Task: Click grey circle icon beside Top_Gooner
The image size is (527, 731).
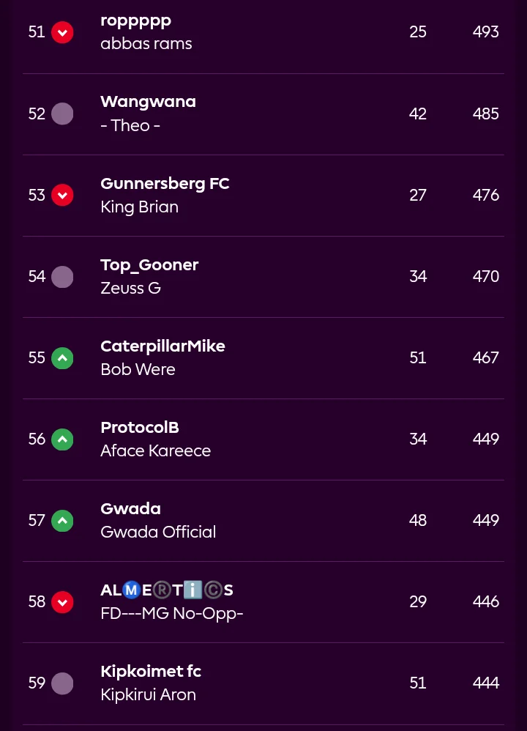Action: [62, 276]
